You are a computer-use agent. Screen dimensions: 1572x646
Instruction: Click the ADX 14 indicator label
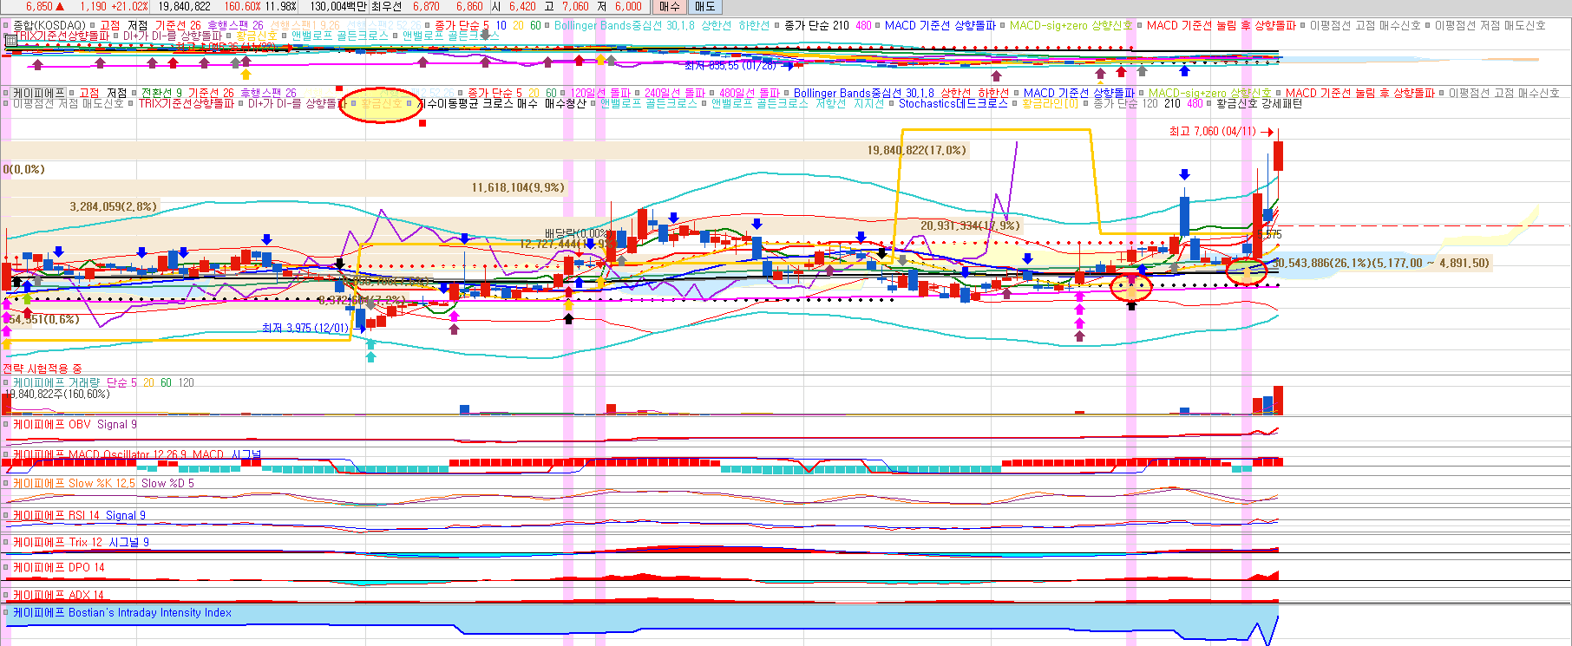[x=86, y=595]
